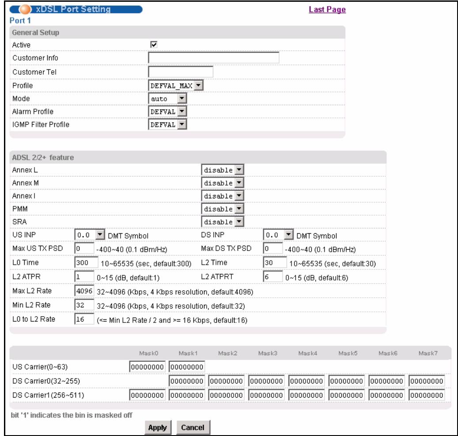Click DS Carrier1 Mask4 field
This screenshot has height=436, width=458.
307,395
